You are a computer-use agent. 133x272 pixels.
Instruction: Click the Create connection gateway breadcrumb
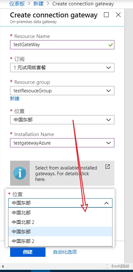[x=83, y=4]
